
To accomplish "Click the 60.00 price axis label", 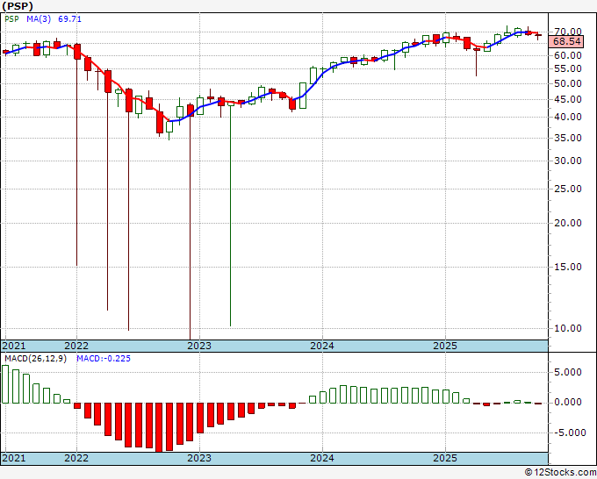I will coord(567,55).
